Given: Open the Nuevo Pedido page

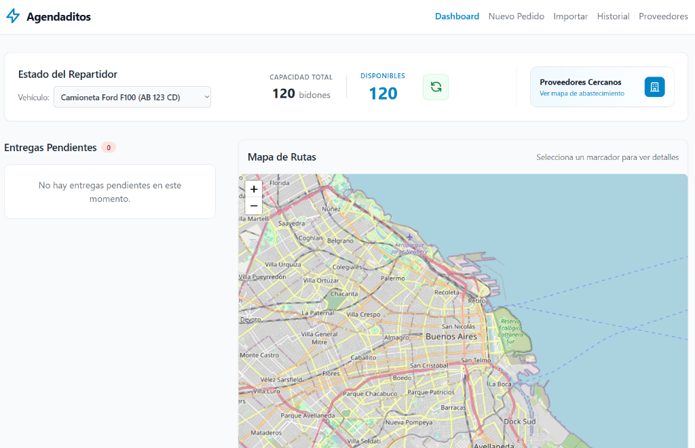Looking at the screenshot, I should tap(516, 16).
